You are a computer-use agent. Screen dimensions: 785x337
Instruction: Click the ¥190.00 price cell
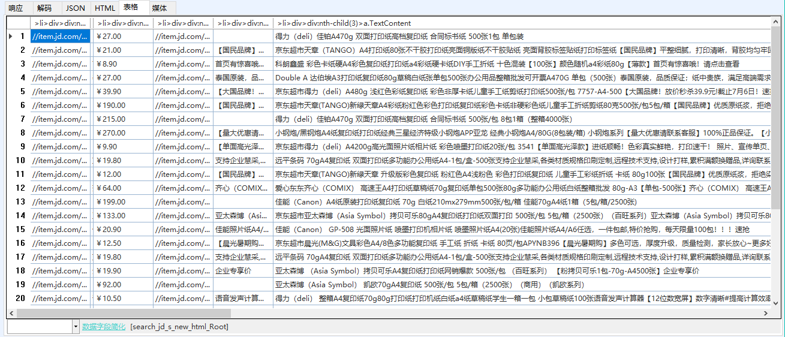[122, 106]
